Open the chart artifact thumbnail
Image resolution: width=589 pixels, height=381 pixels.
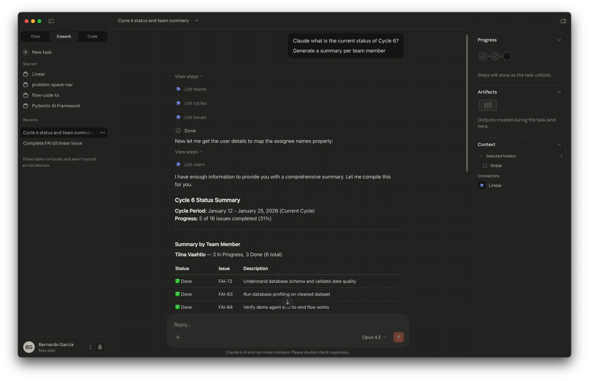[487, 105]
